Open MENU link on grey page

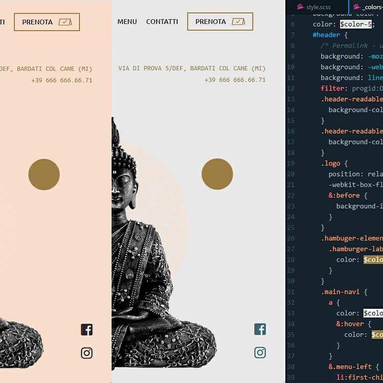[x=127, y=22]
